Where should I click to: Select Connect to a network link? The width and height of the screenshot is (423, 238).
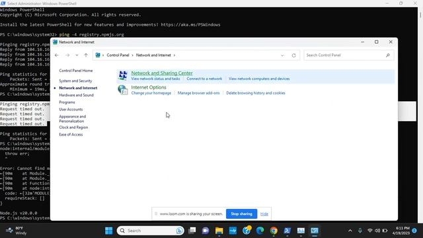point(204,79)
